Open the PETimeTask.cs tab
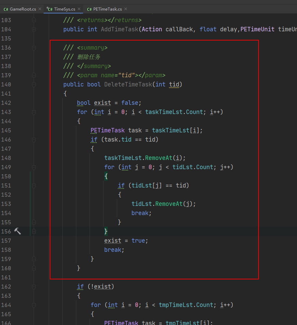Viewport: 297px width, 325px height. (x=107, y=9)
